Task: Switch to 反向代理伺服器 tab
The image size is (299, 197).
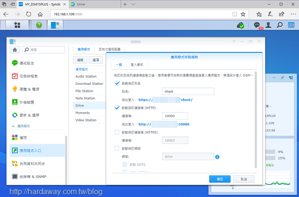Action: click(109, 49)
